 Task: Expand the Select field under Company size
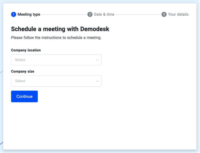pyautogui.click(x=56, y=81)
